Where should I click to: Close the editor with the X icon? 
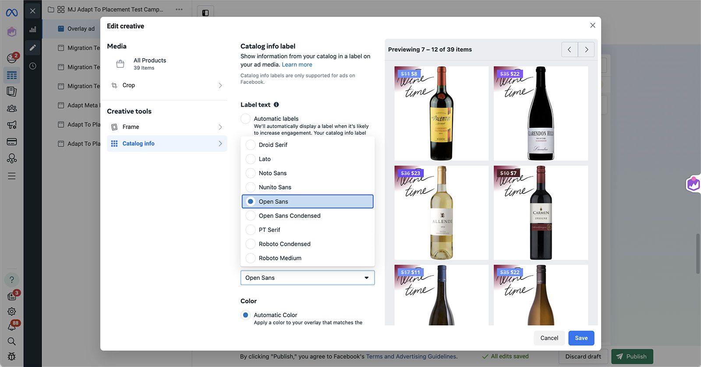click(33, 11)
